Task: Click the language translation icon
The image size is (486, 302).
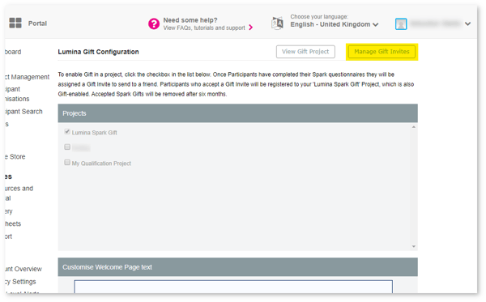Action: pyautogui.click(x=277, y=23)
